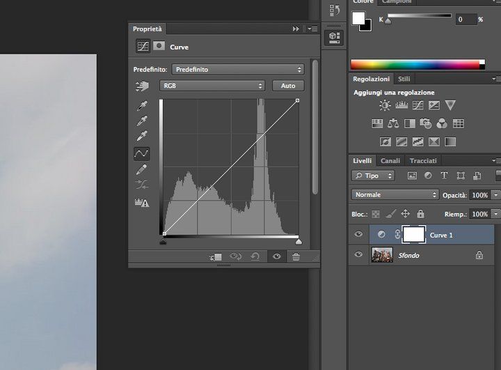
Task: Click the K percentage value field
Action: [466, 20]
